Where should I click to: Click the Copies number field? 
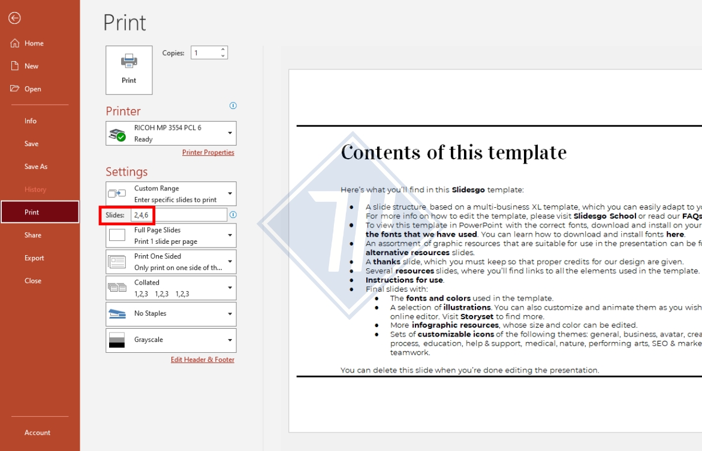coord(205,53)
